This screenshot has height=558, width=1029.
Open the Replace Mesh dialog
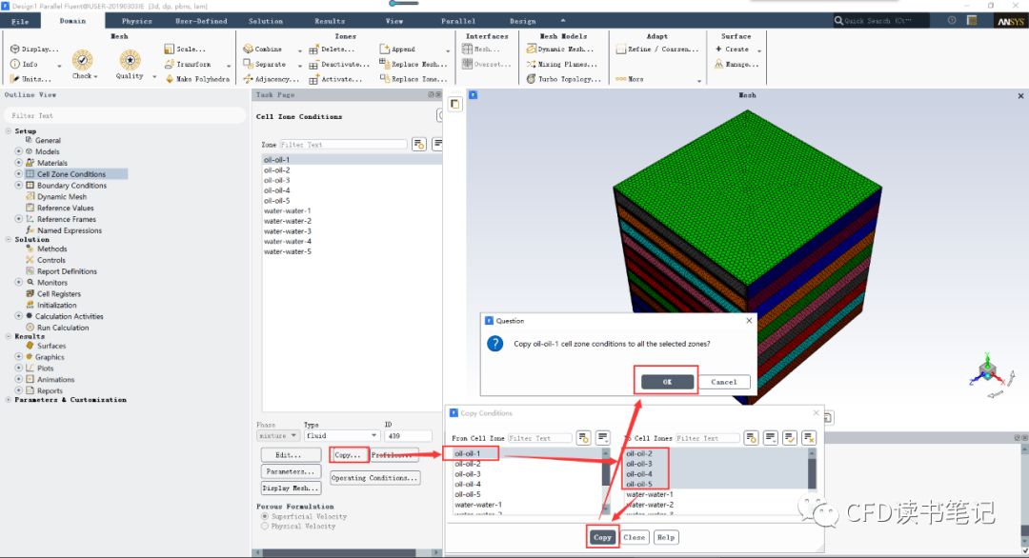point(414,64)
